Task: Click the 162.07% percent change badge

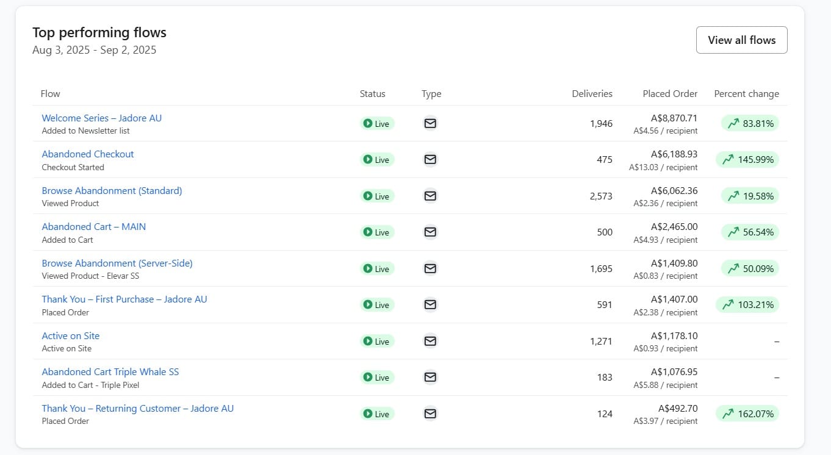Action: 747,414
